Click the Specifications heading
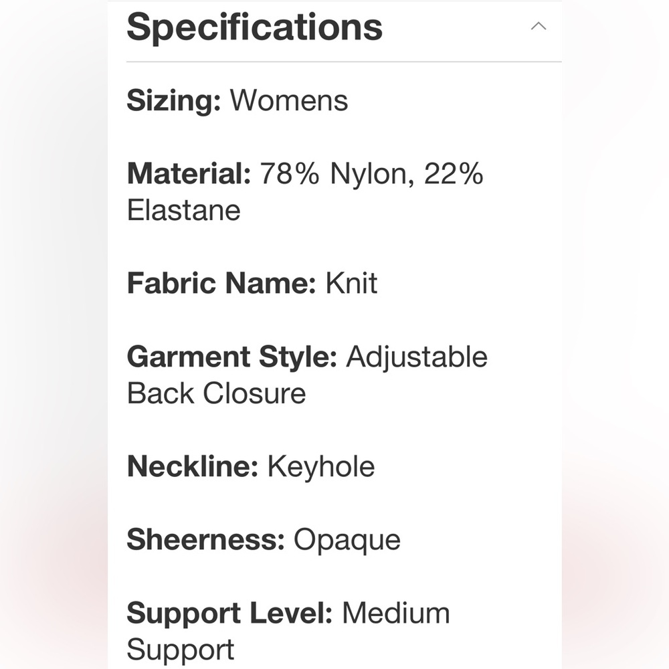Image resolution: width=669 pixels, height=669 pixels. pyautogui.click(x=254, y=27)
